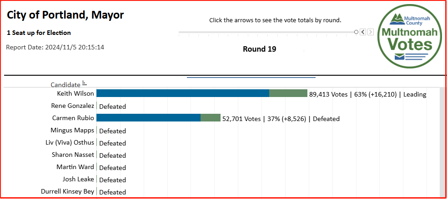Go to the previous round arrow
Viewport: 447px width, 199px height.
point(362,32)
